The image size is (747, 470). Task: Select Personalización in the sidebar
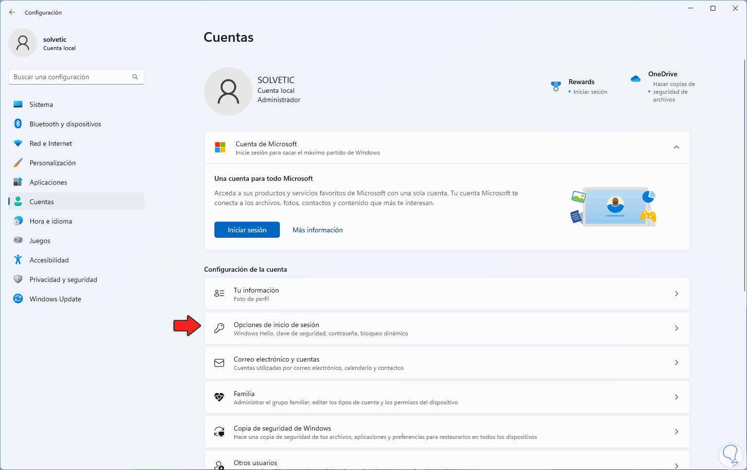(76, 163)
